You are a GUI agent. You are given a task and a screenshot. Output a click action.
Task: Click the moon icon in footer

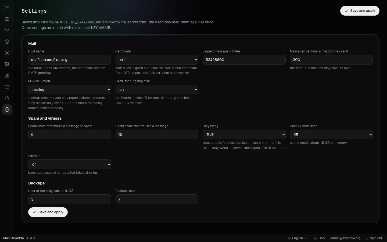click(316, 238)
